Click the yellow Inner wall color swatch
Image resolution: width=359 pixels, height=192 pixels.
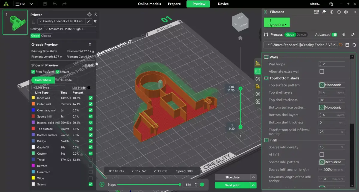click(33, 98)
